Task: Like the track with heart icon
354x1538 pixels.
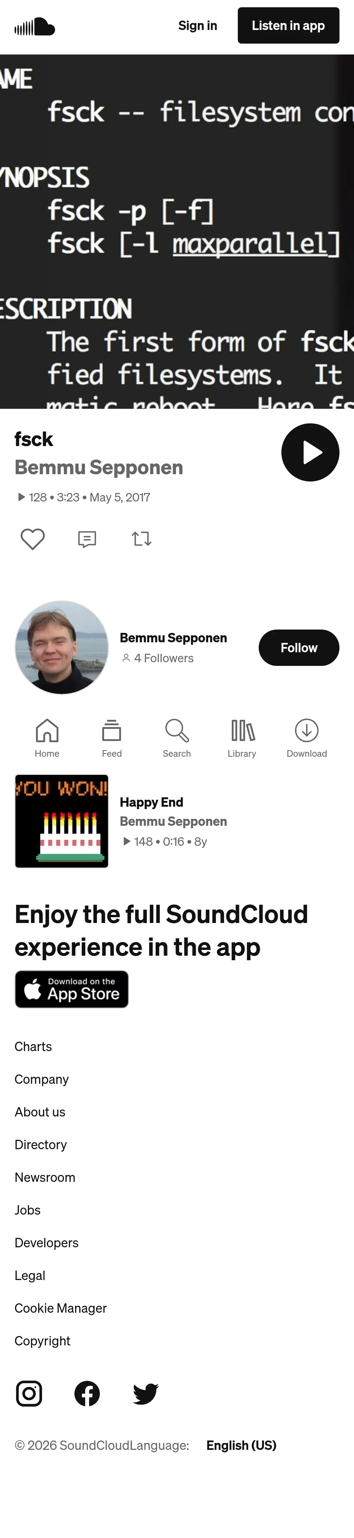Action: (x=33, y=538)
